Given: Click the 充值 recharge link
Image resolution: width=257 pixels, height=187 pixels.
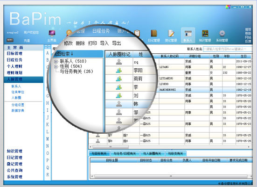Looking at the screenshot, I should pyautogui.click(x=27, y=40).
